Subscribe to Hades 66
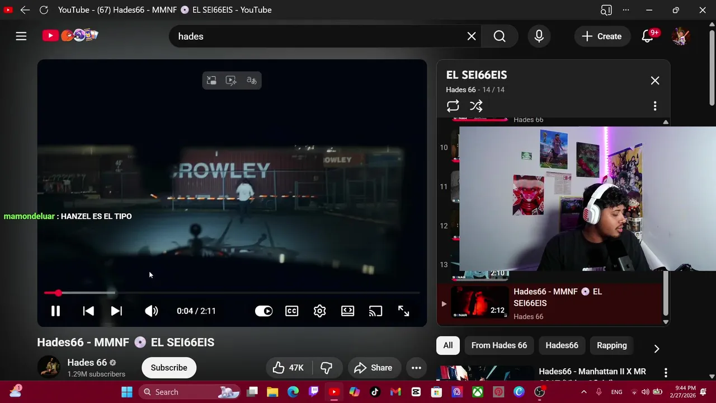This screenshot has width=716, height=403. coord(169,368)
